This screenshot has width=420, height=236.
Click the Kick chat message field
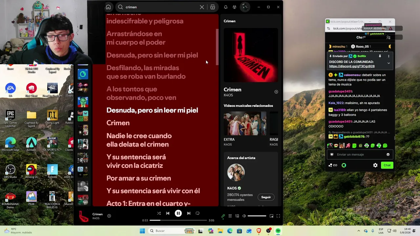(x=360, y=154)
